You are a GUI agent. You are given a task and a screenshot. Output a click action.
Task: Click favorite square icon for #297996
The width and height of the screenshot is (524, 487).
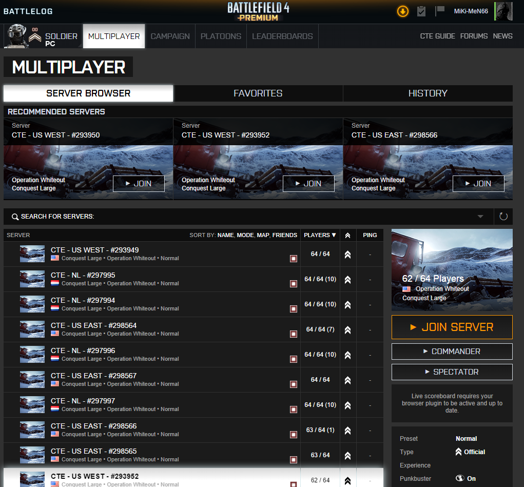coord(294,359)
